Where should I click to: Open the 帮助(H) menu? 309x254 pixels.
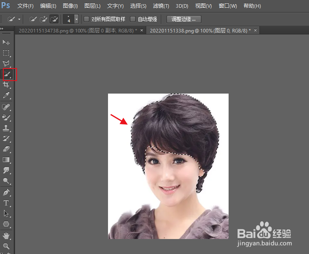[252, 6]
